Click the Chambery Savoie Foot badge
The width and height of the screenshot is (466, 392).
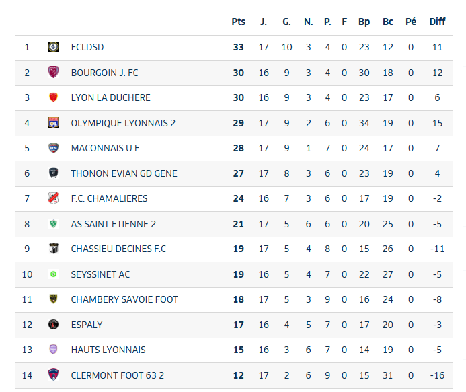(x=54, y=299)
